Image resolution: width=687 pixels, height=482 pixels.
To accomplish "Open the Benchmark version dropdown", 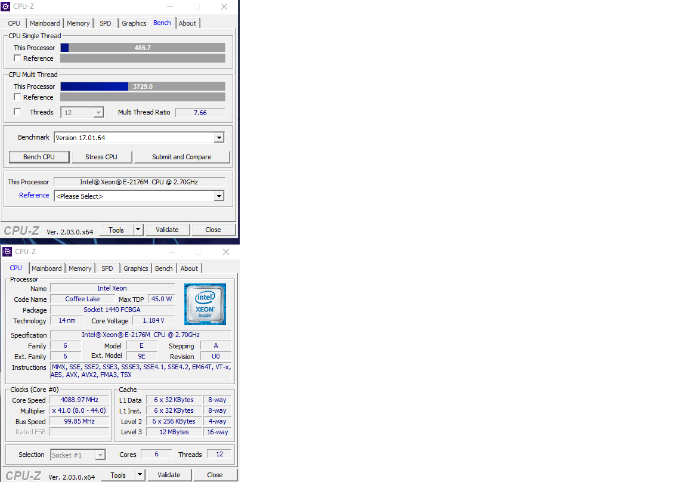I will point(139,138).
